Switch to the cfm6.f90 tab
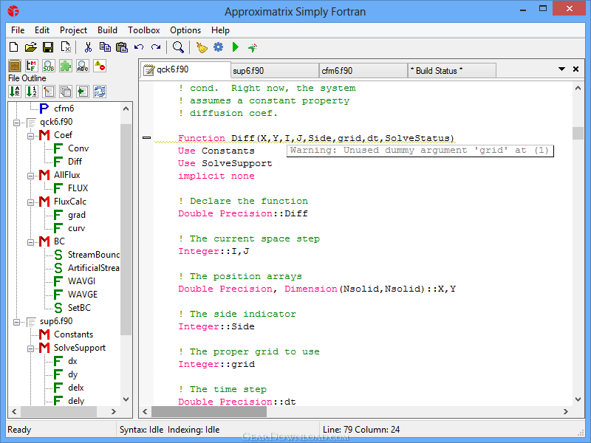This screenshot has height=443, width=591. pyautogui.click(x=363, y=71)
